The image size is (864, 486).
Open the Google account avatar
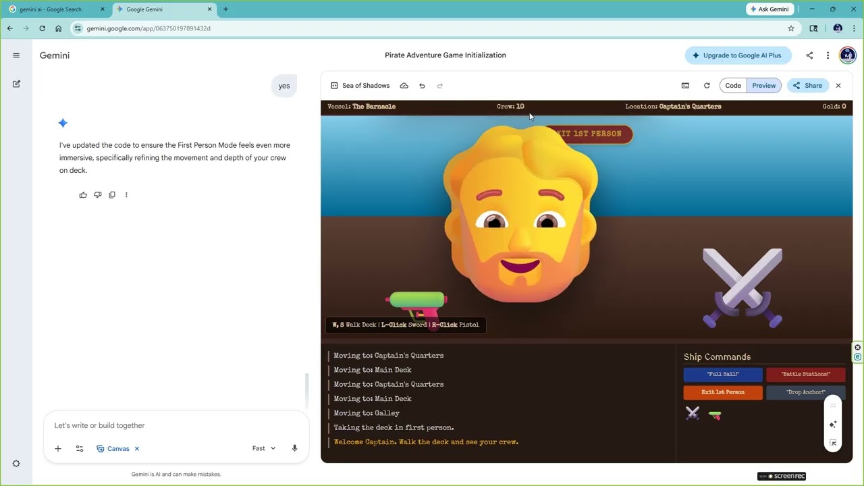(x=847, y=55)
